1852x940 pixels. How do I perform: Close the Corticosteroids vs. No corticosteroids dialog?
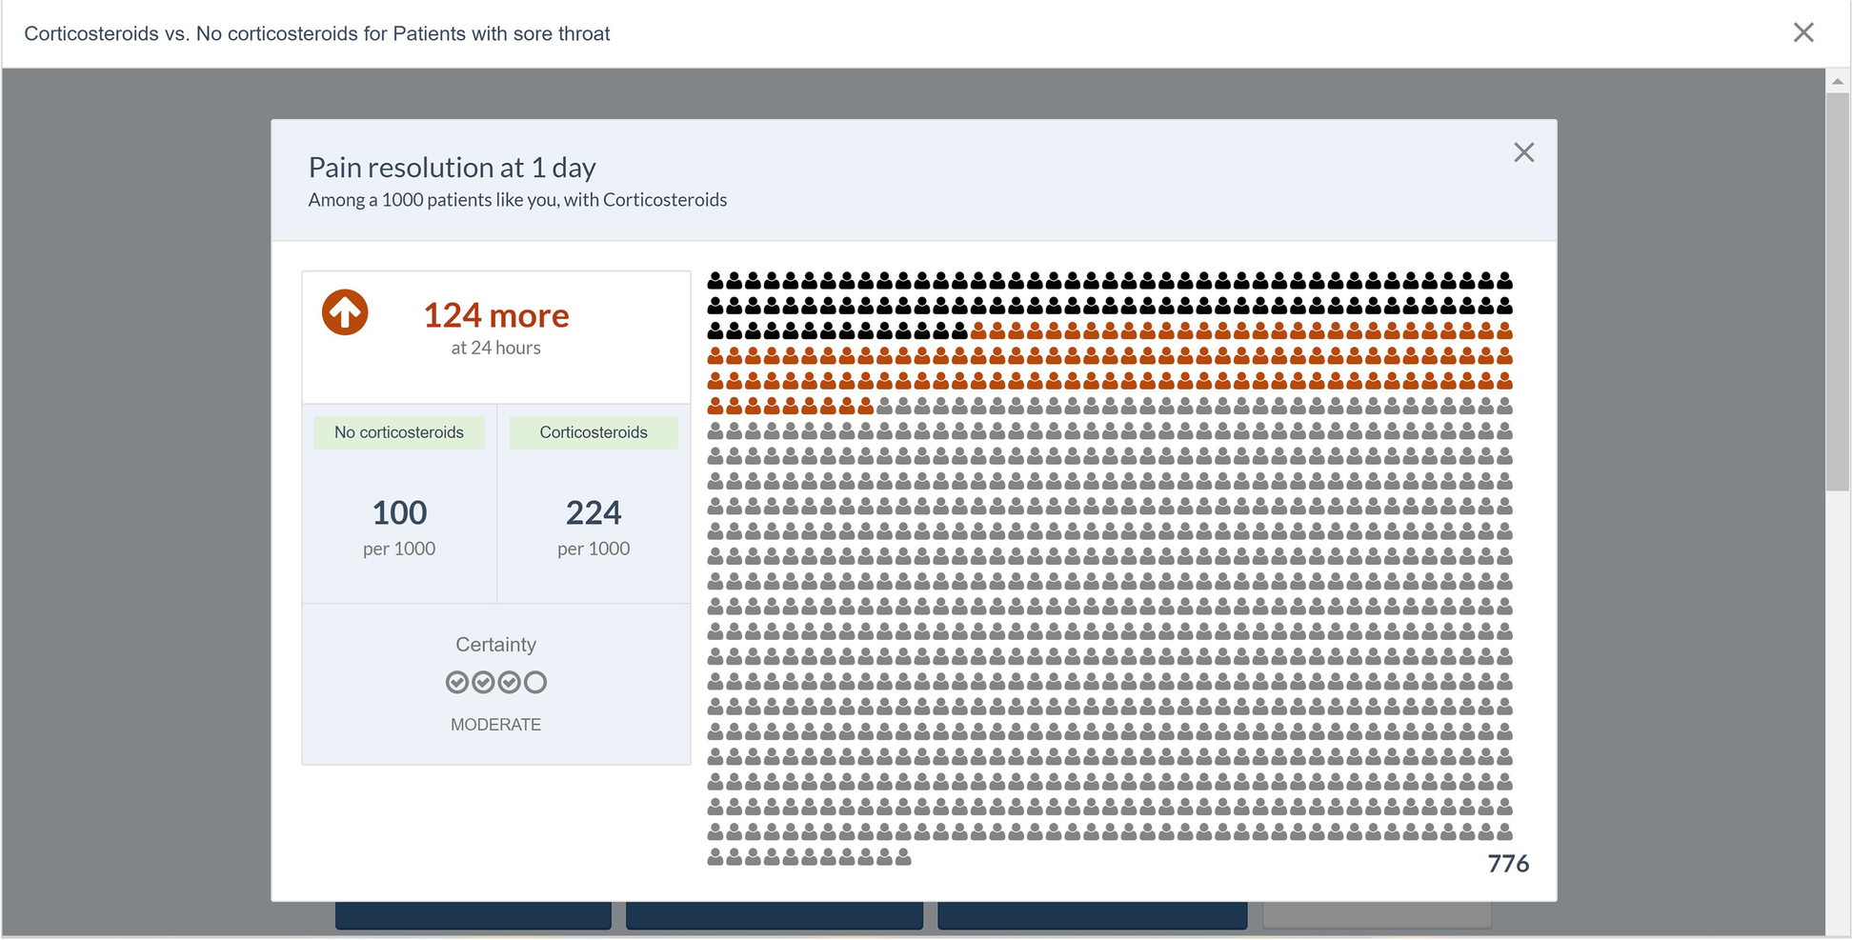pos(1802,32)
